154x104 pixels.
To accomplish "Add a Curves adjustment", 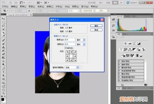I will click(134, 43).
